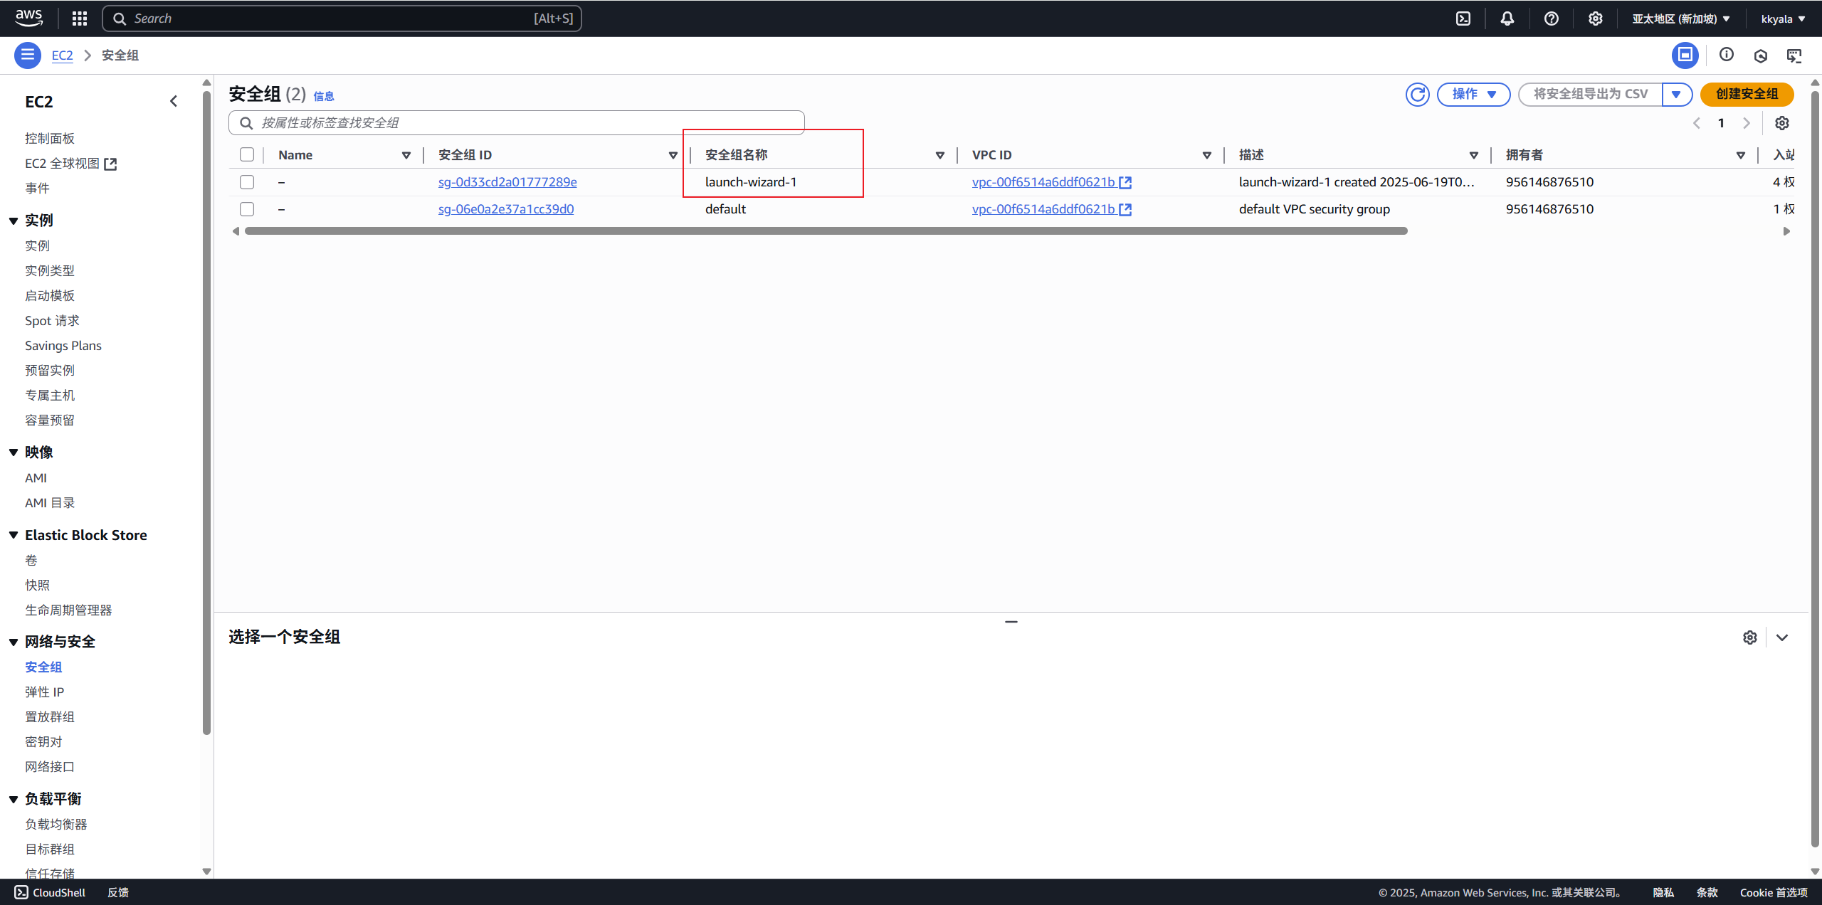Sort by the 安全组名称 column arrow

[x=940, y=155]
